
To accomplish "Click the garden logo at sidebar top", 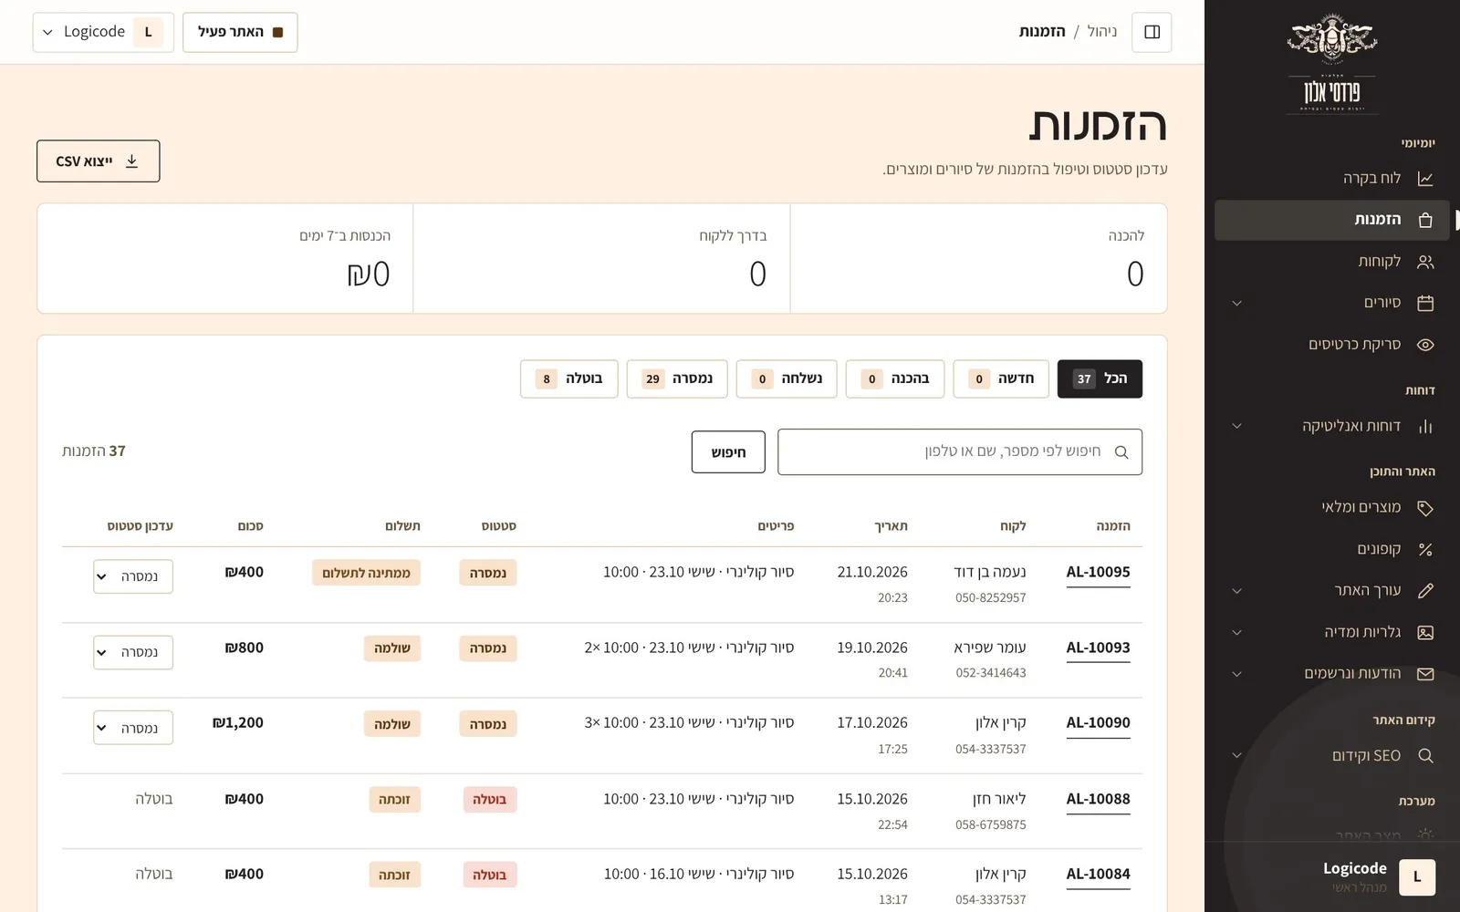I will tap(1332, 62).
